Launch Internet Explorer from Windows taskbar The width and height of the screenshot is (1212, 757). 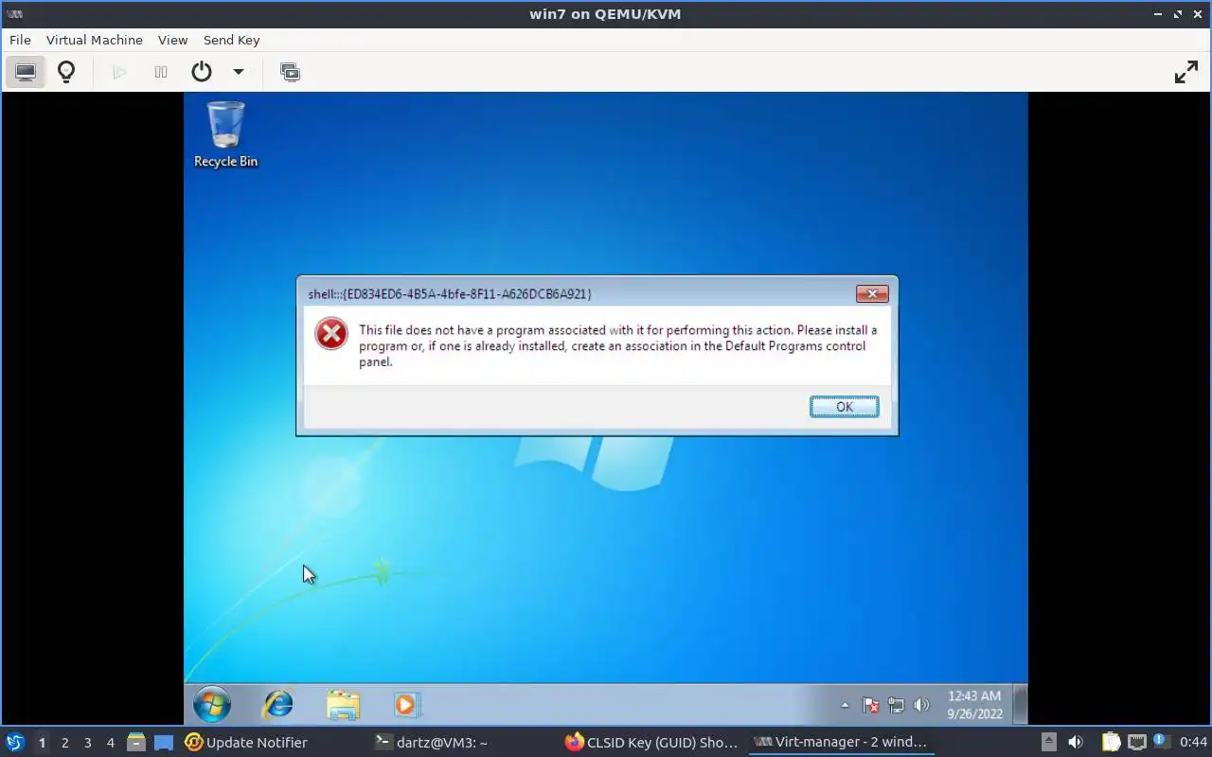278,705
